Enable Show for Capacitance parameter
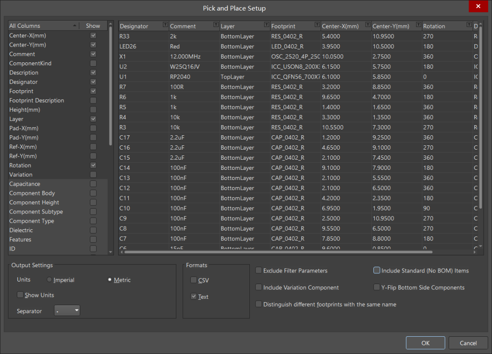Screen dimensions: 492x354 (x=93, y=184)
